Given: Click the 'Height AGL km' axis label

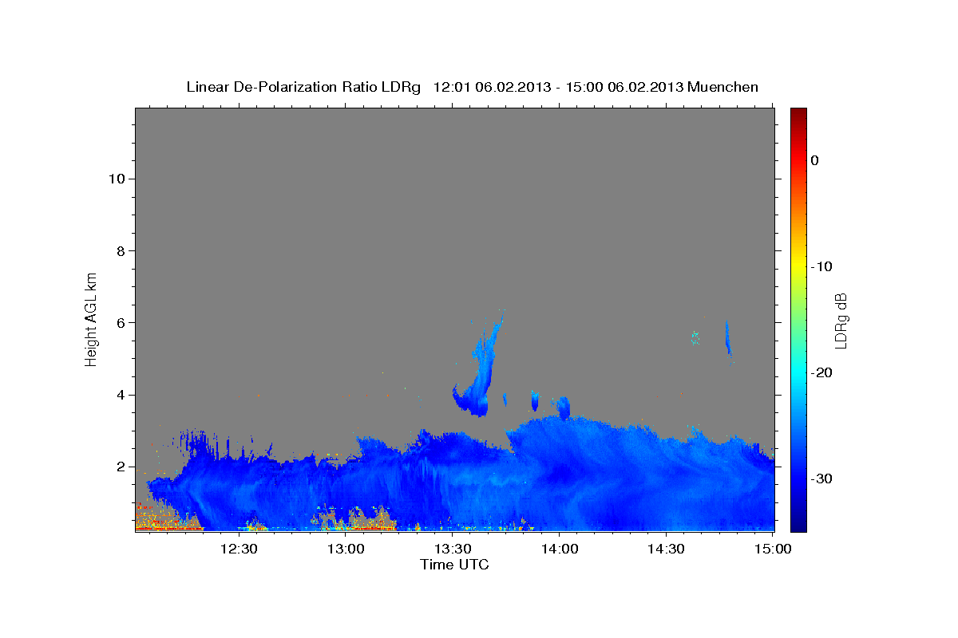Looking at the screenshot, I should [x=92, y=319].
